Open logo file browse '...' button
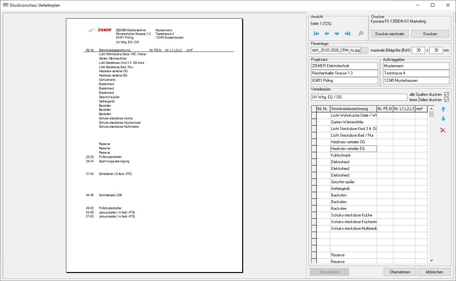Screen dimensions: 456x281 click(365, 51)
